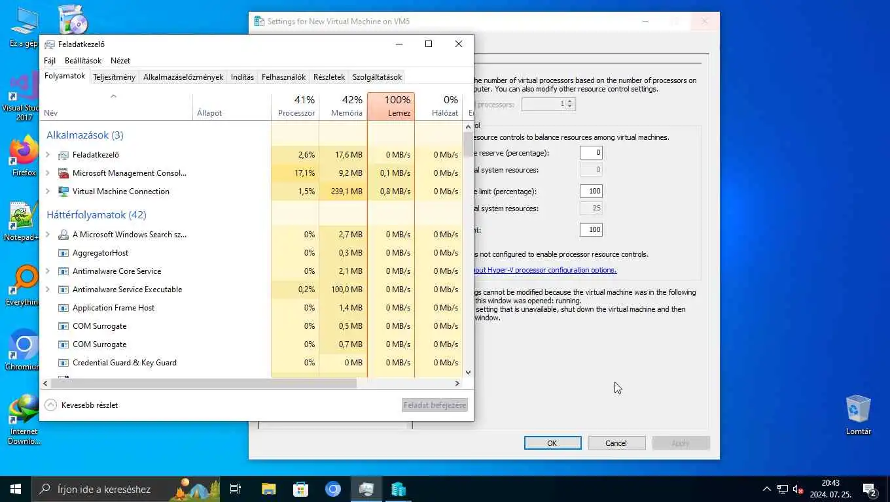
Task: Open the Beállítások menu
Action: tap(83, 61)
